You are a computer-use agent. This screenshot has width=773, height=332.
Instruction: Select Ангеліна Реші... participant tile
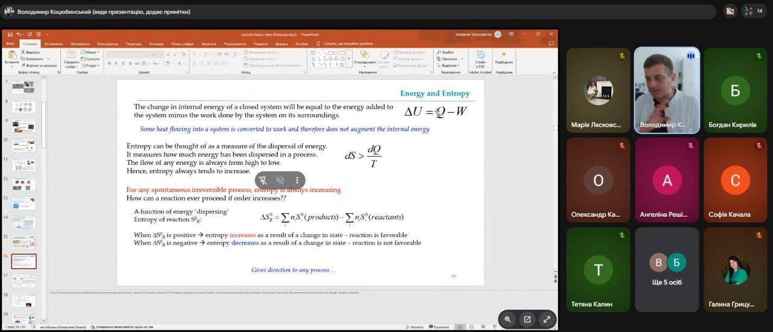tap(667, 180)
